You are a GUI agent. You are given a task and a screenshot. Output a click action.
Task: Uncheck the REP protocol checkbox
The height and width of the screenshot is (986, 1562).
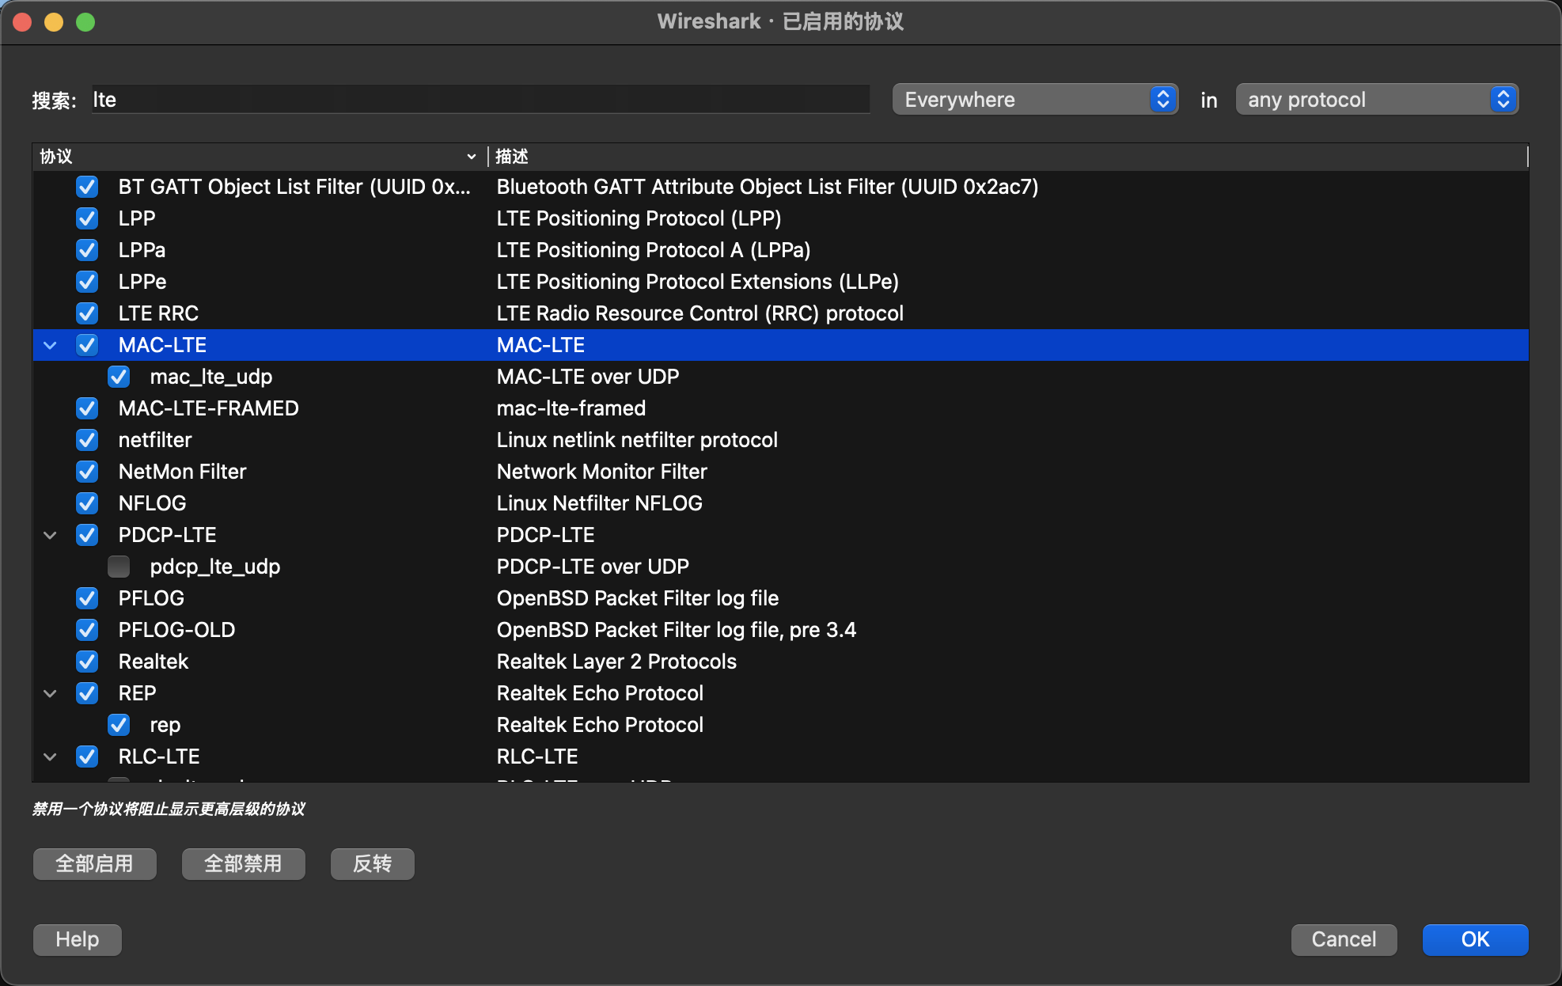click(x=87, y=693)
